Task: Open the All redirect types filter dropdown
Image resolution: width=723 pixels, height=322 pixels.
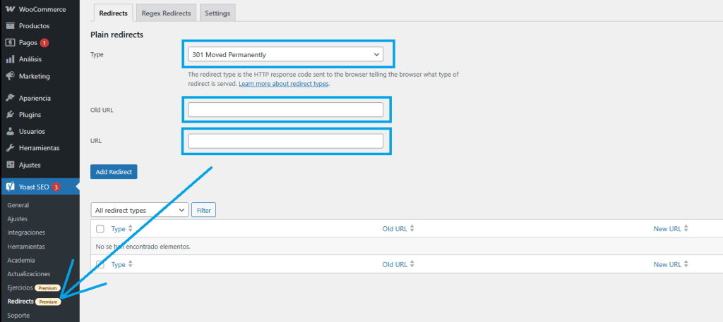Action: click(139, 210)
